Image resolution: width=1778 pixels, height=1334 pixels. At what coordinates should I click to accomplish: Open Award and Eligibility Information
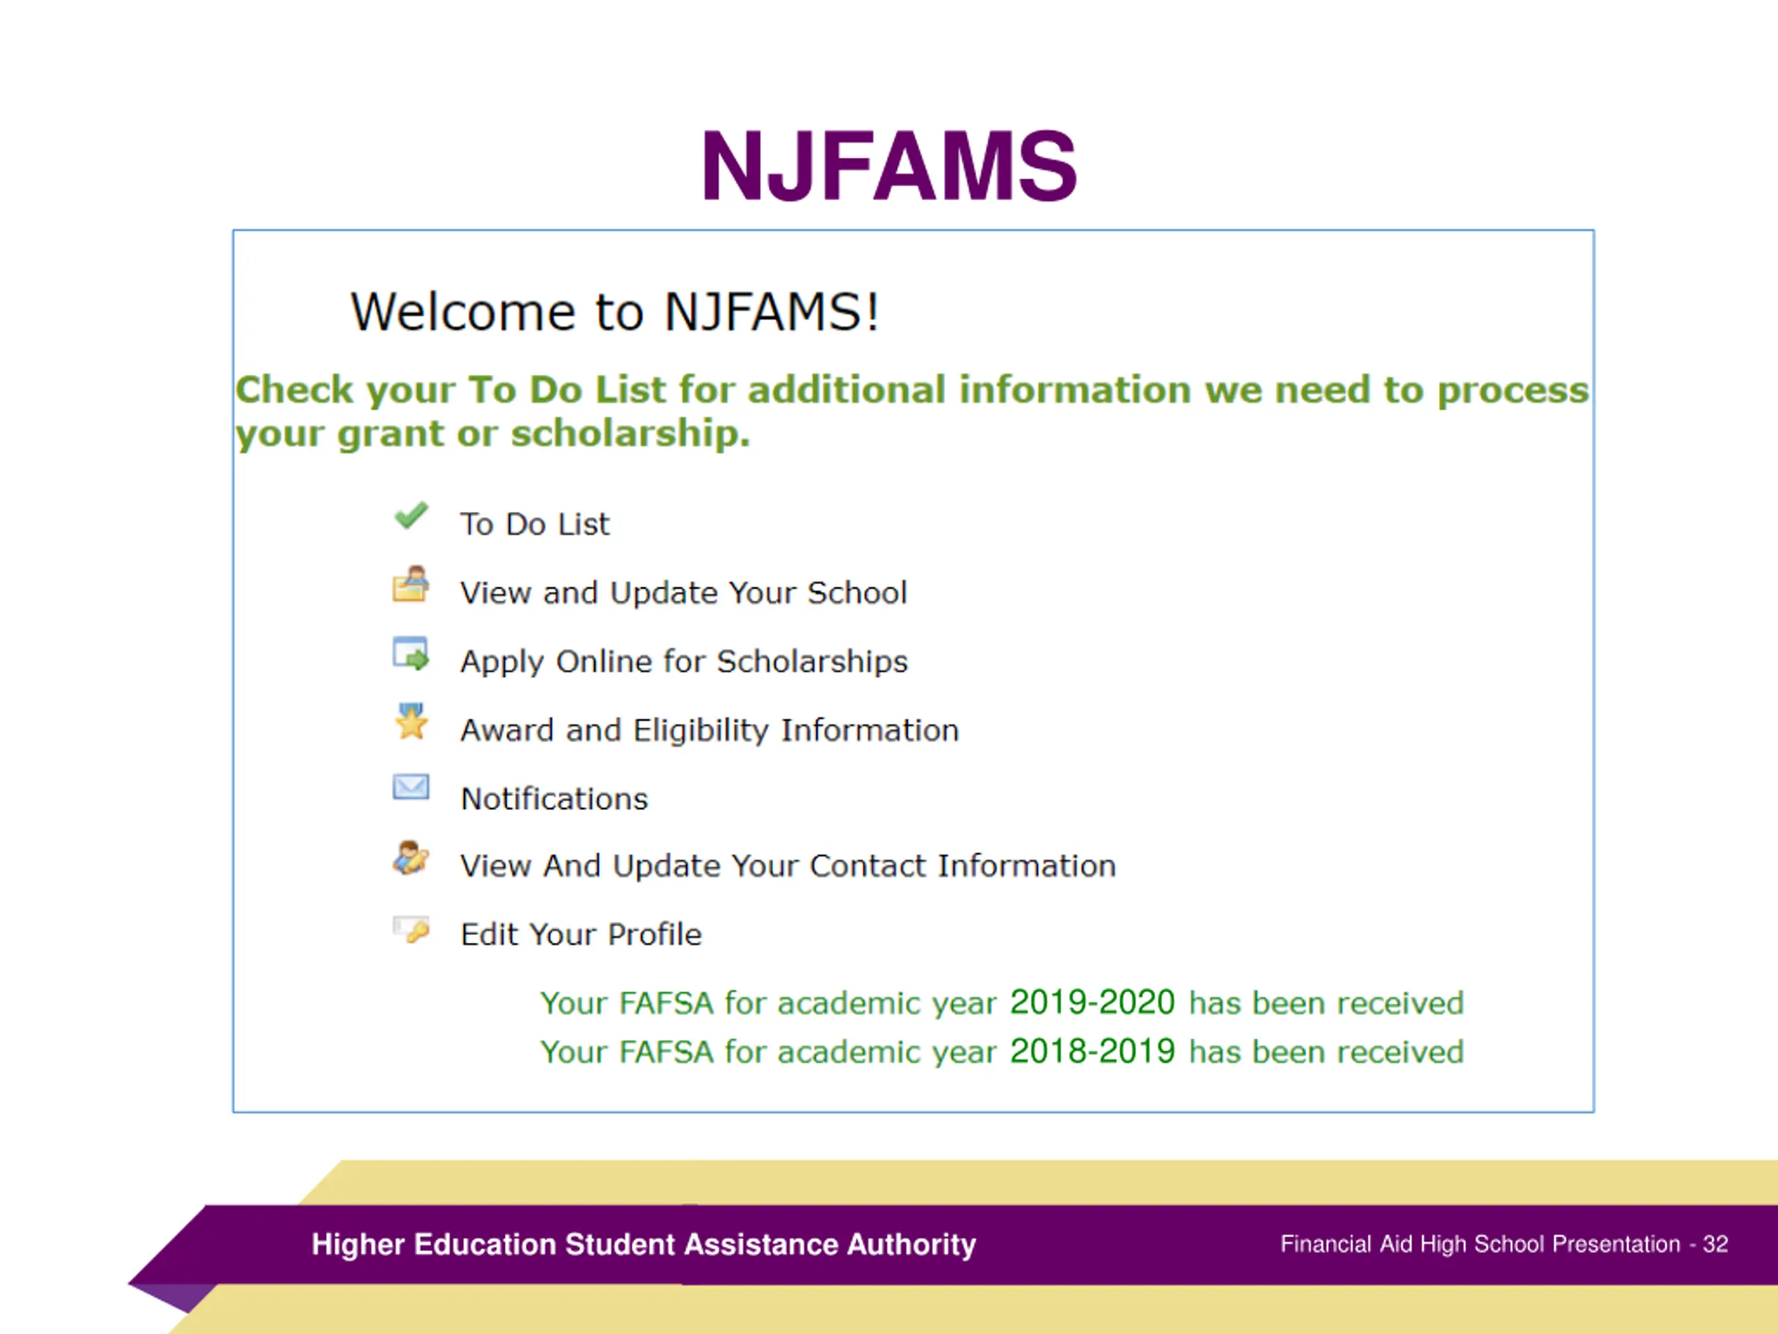click(x=710, y=730)
